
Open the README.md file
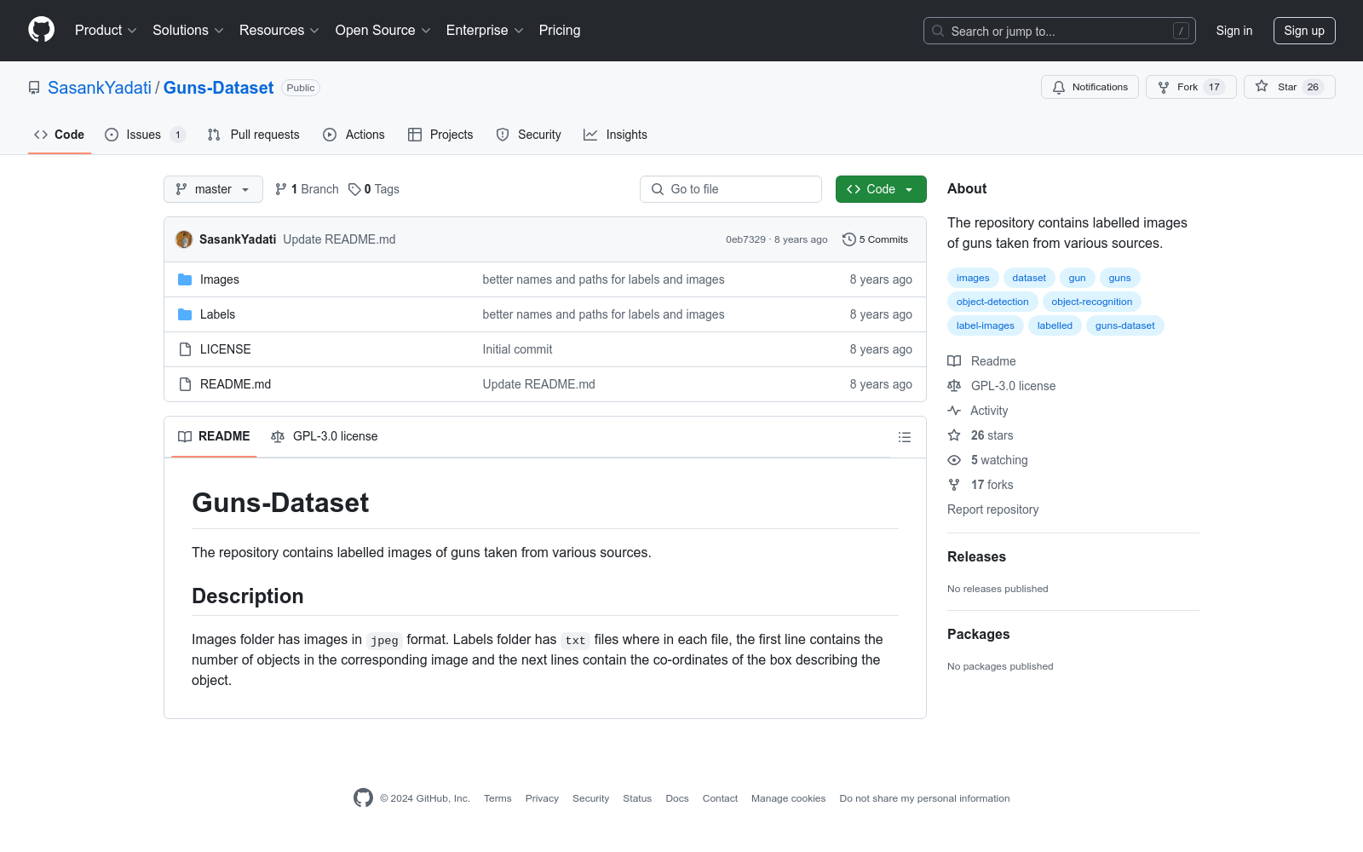coord(236,384)
